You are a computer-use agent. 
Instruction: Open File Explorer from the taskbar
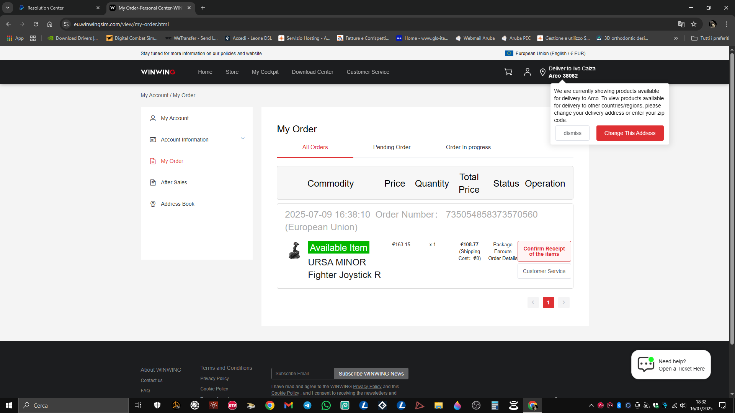(439, 405)
